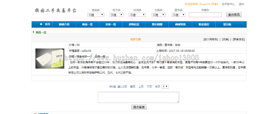Screen dimensions: 263x114
Task: Open the 食品类 category dropdown
Action: click(96, 15)
